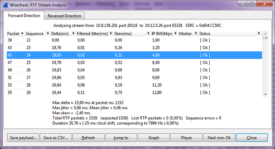The image size is (275, 149).
Task: Minimize the RTP Stream Analysis window
Action: tap(243, 3)
